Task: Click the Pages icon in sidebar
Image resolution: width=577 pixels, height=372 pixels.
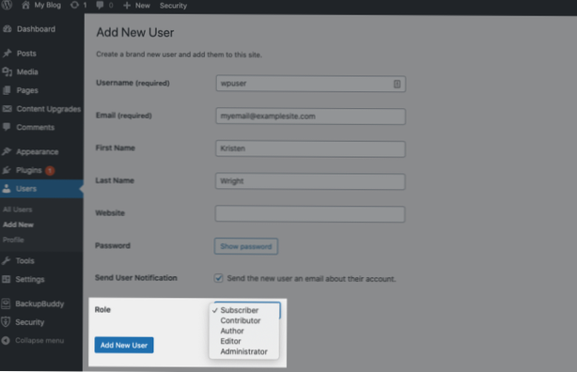Action: (7, 90)
